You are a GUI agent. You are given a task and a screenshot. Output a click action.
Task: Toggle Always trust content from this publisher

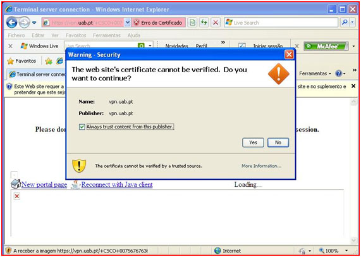coord(82,127)
